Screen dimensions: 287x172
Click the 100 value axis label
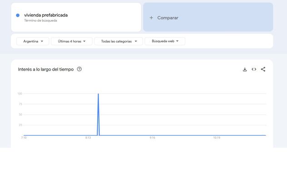[x=20, y=94]
